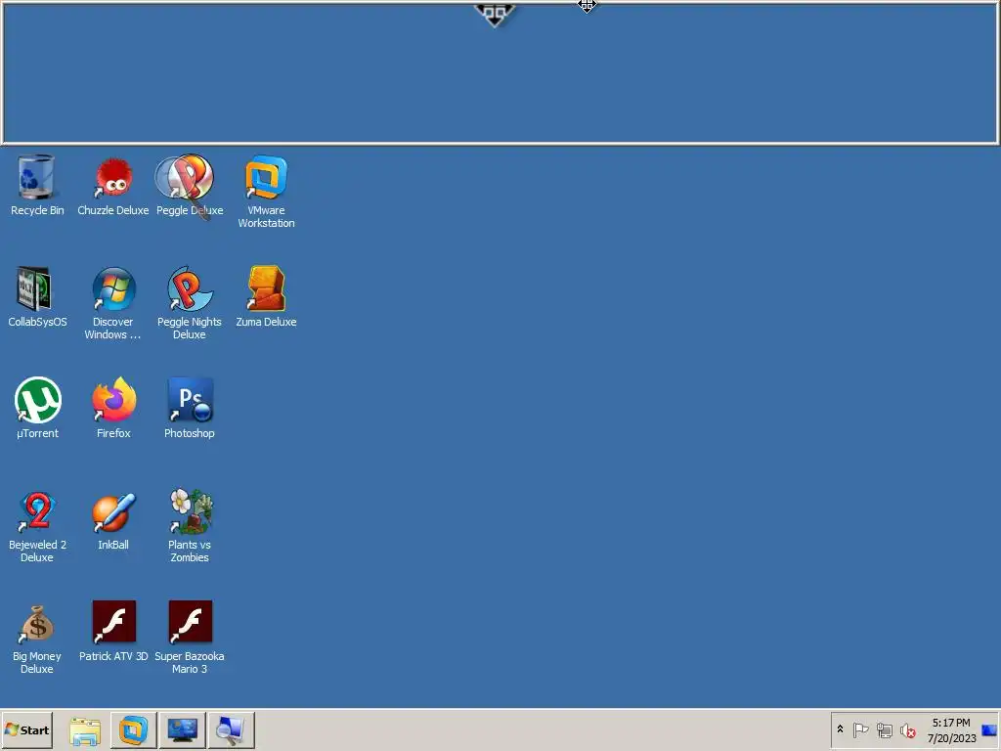Switch to the Magnifier taskbar button

(231, 730)
